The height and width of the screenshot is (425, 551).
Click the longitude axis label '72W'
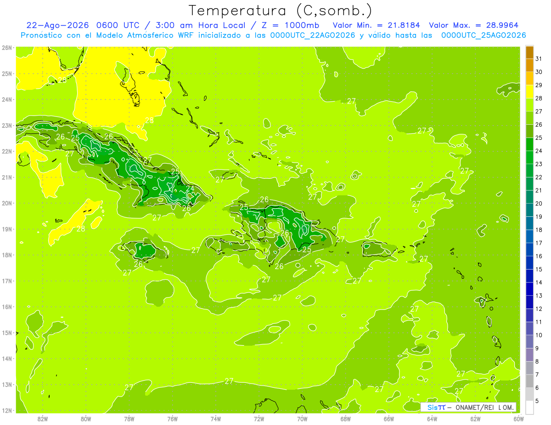259,419
